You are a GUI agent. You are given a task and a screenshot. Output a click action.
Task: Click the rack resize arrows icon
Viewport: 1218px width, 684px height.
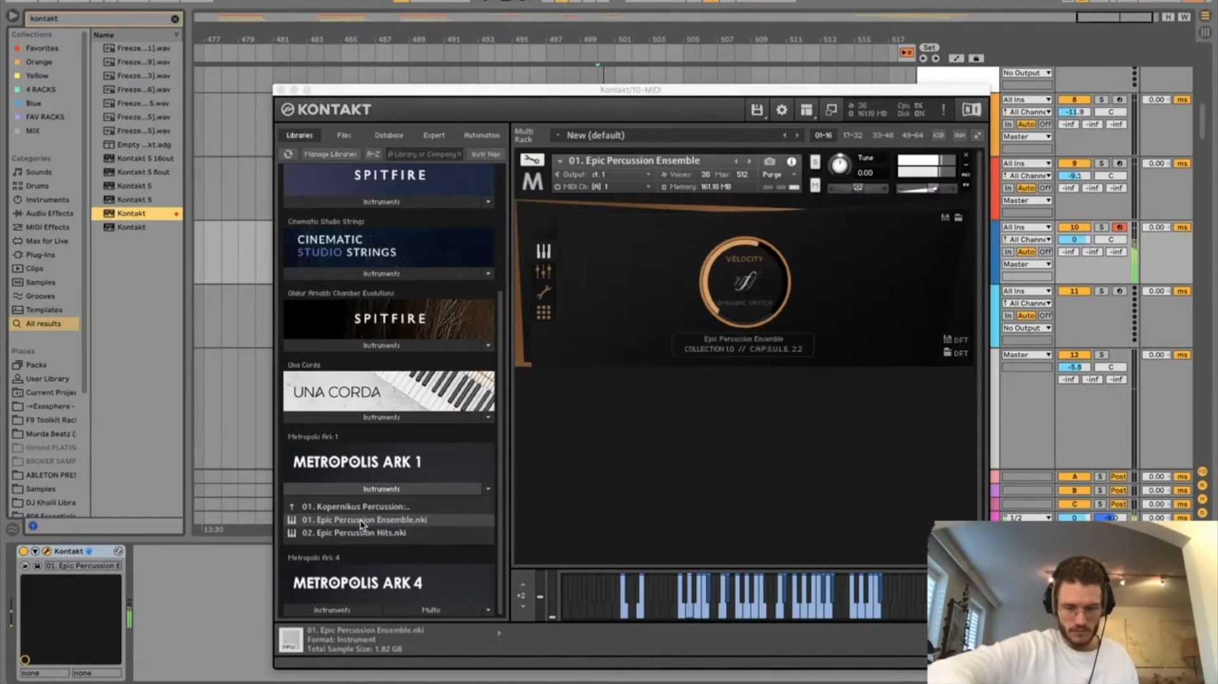coord(978,135)
